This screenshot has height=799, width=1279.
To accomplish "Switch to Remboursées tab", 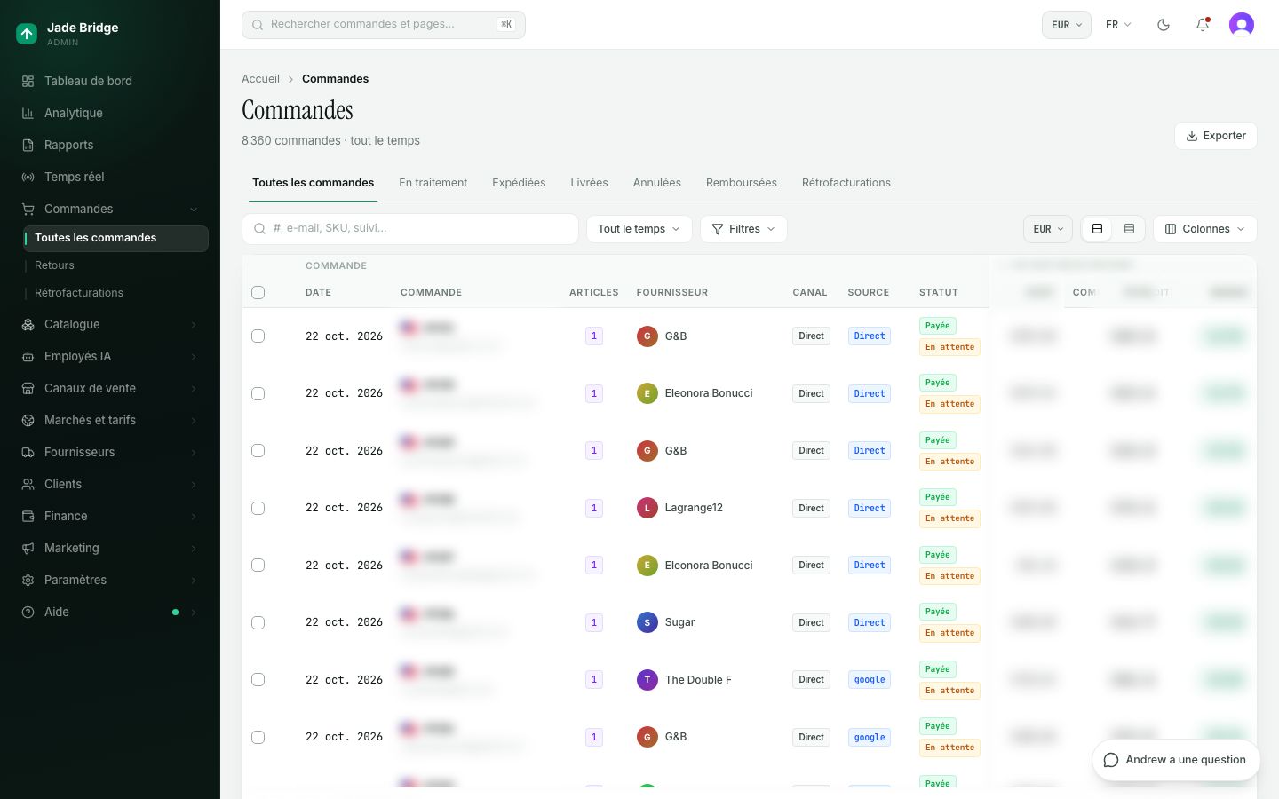I will pyautogui.click(x=742, y=183).
